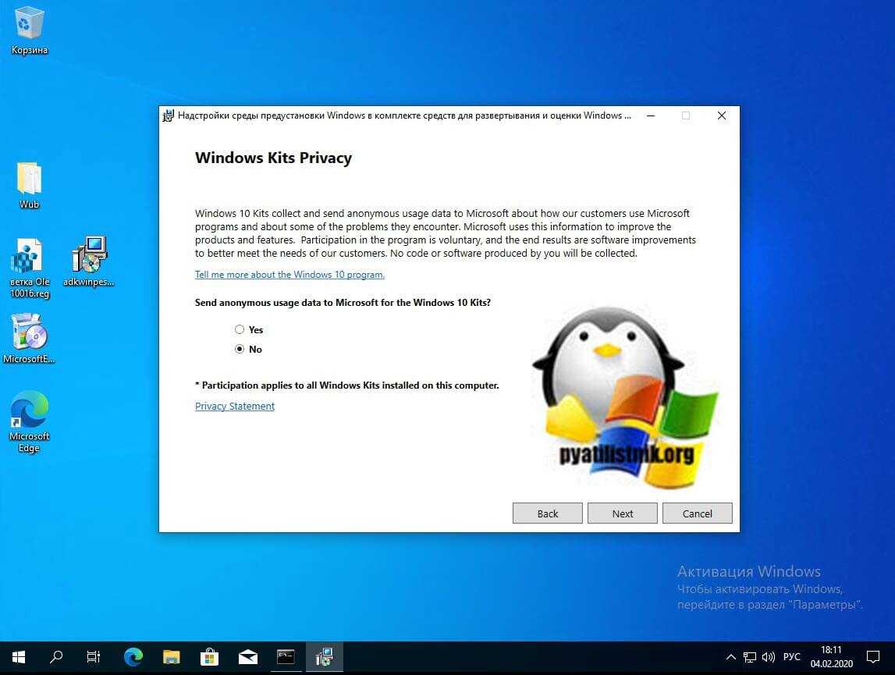Open 'Tell me more about Windows 10 program' link
Screen dimensions: 895x675
coord(289,275)
